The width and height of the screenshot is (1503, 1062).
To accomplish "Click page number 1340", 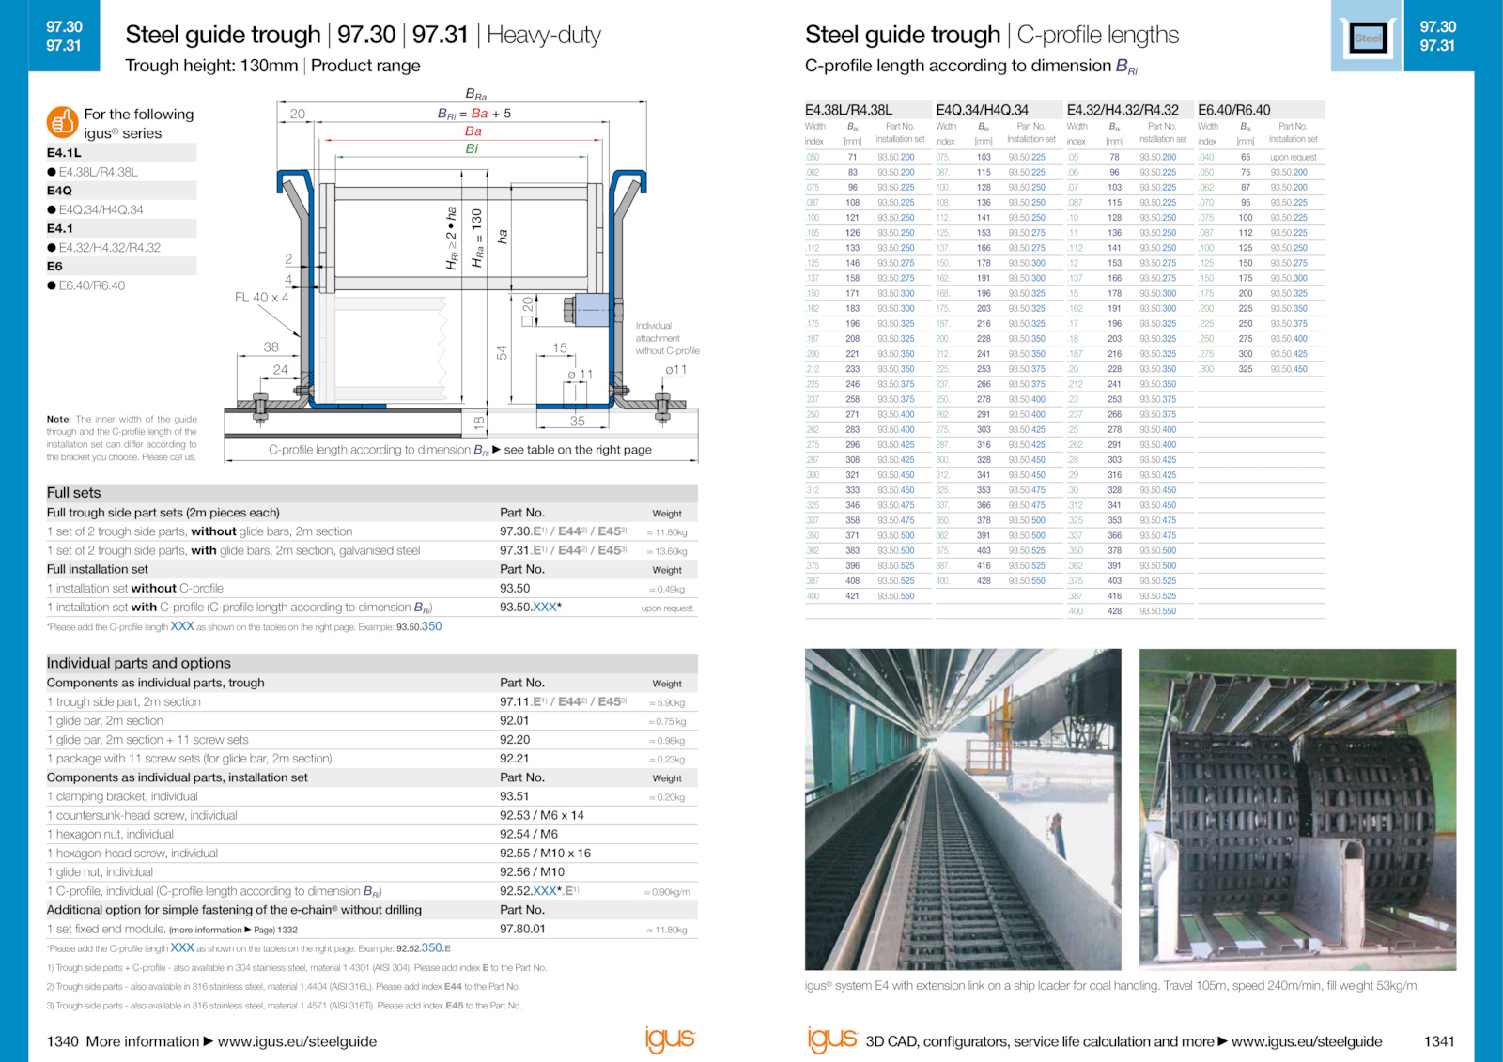I will coord(63,1041).
